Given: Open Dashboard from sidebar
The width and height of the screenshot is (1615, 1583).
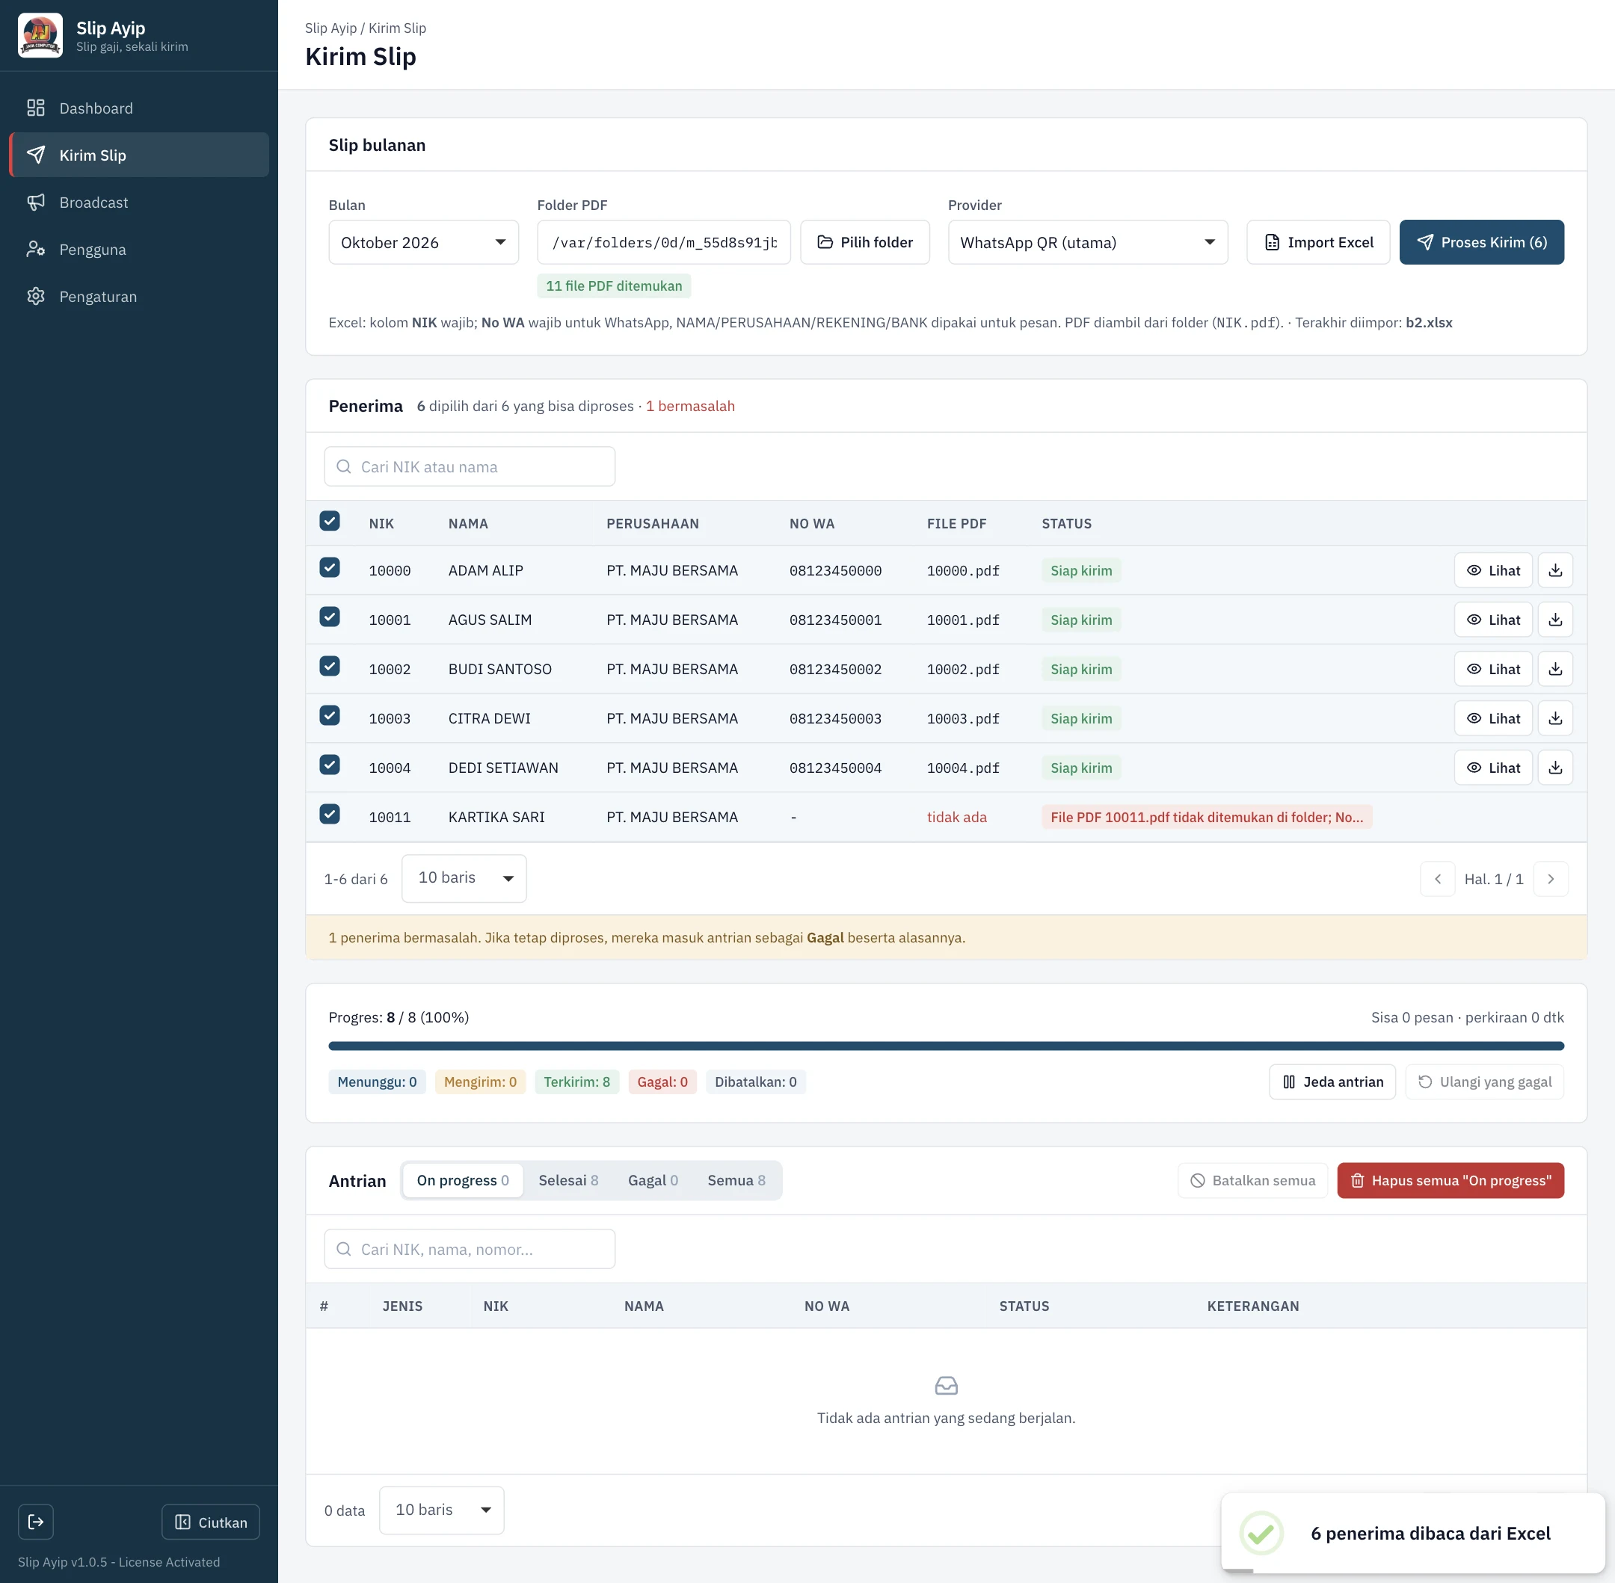Looking at the screenshot, I should (x=139, y=108).
